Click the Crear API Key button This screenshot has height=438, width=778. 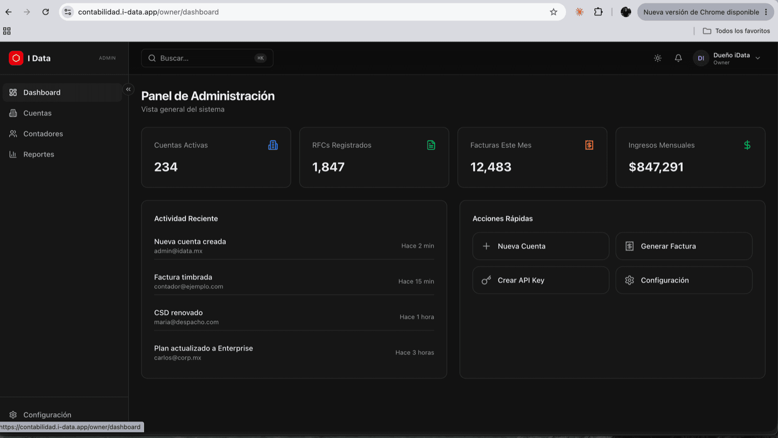pyautogui.click(x=541, y=280)
